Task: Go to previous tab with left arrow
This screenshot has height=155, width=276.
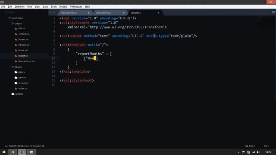Action: tap(51, 12)
